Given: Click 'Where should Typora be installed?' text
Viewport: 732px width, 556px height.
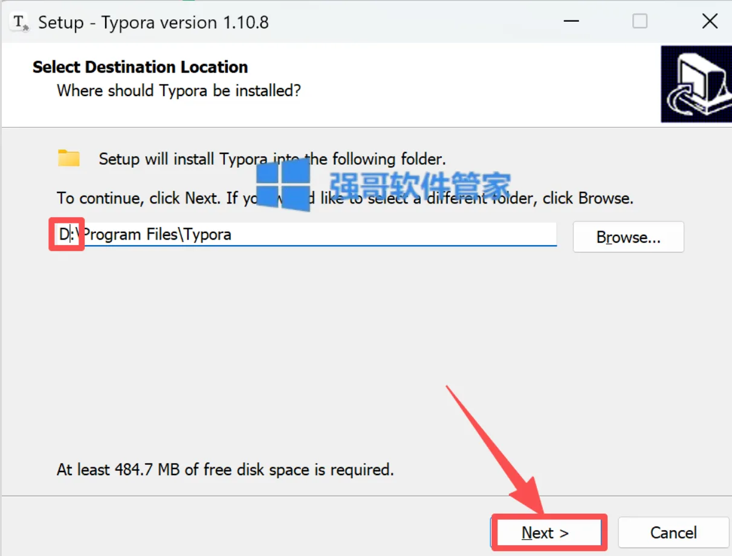Looking at the screenshot, I should [x=179, y=91].
